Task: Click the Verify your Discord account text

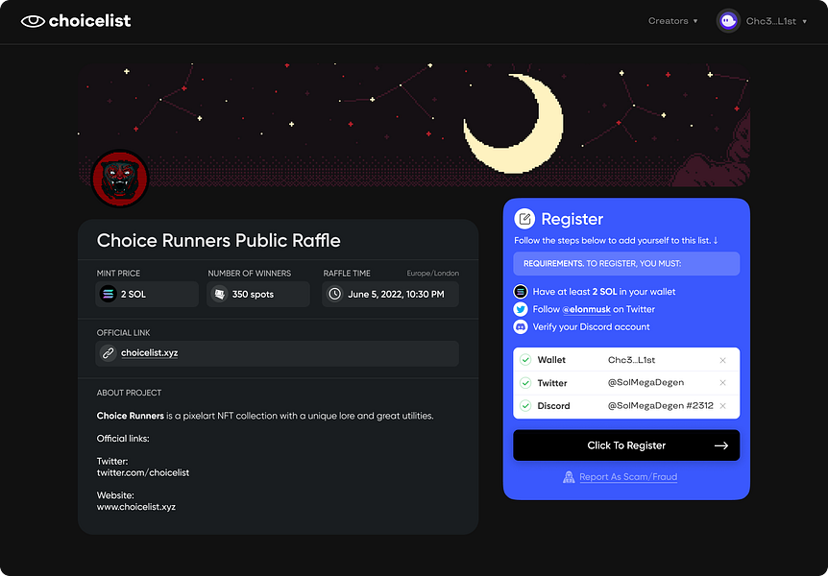Action: click(591, 326)
